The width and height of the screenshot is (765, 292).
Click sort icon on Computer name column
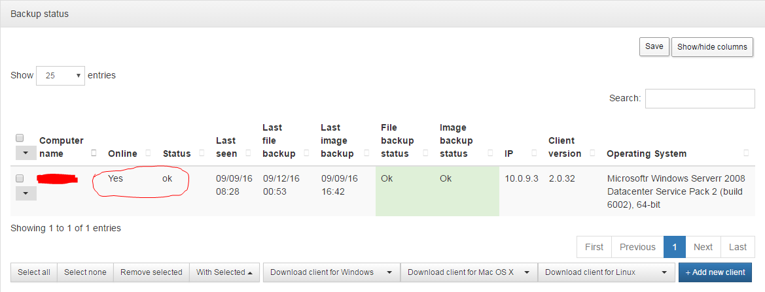(x=94, y=154)
